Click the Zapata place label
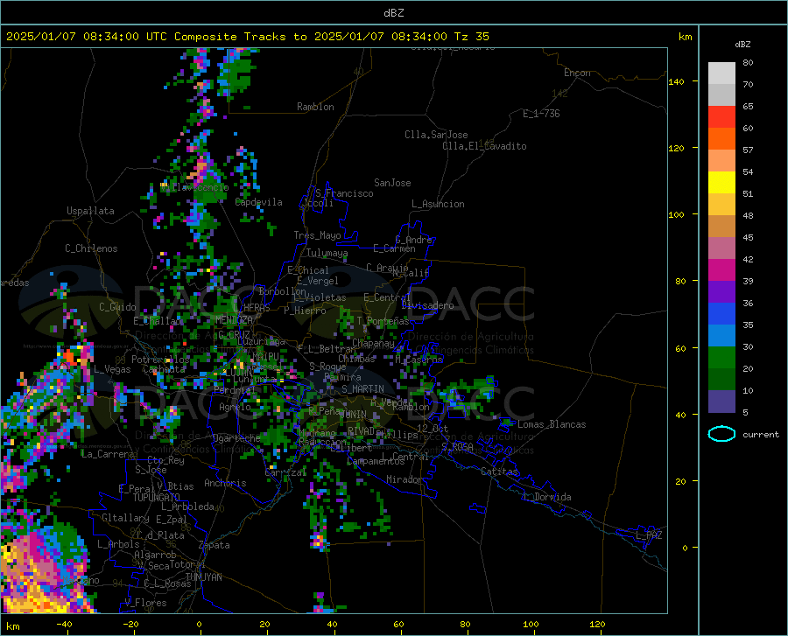This screenshot has width=788, height=636. (215, 545)
